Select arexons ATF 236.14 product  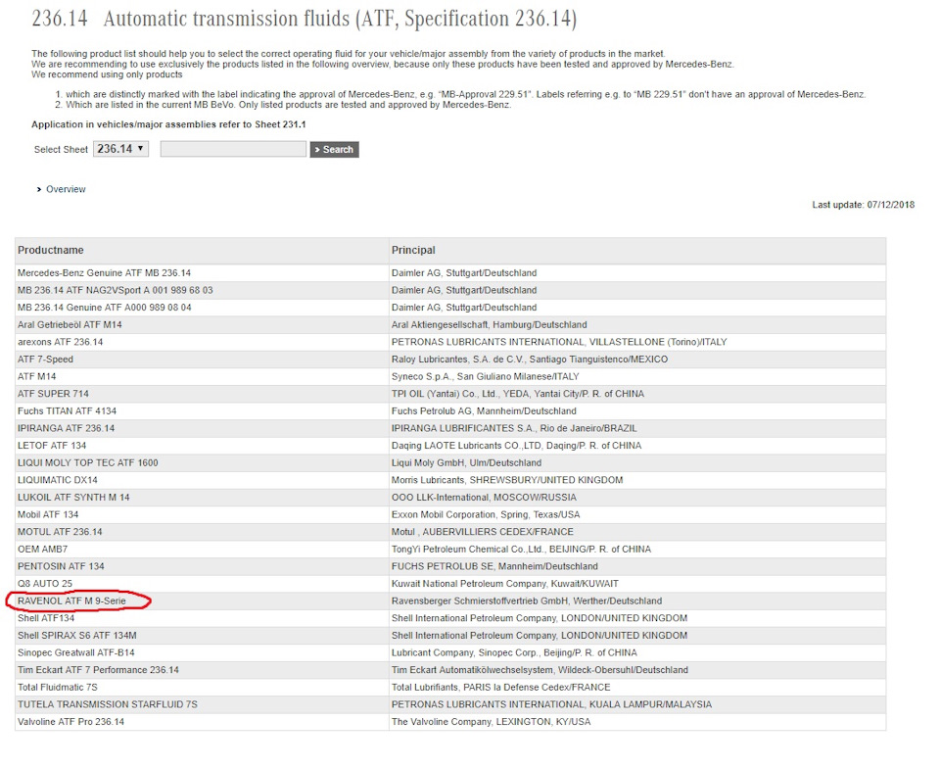(x=60, y=342)
